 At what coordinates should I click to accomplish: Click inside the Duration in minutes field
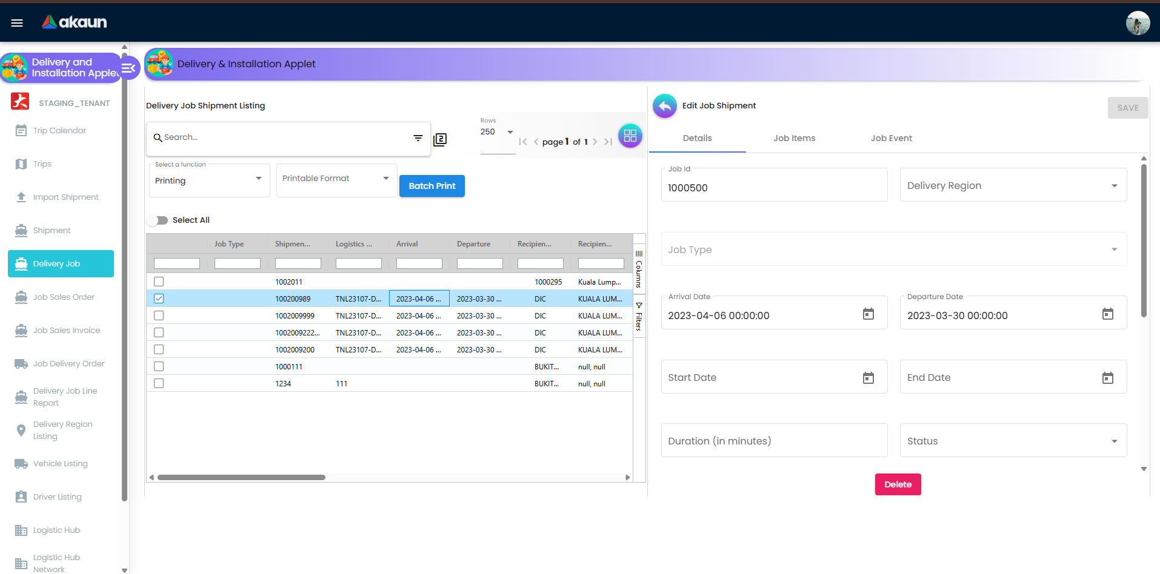click(x=774, y=440)
